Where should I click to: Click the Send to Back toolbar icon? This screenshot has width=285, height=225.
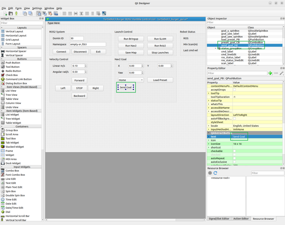[25, 13]
